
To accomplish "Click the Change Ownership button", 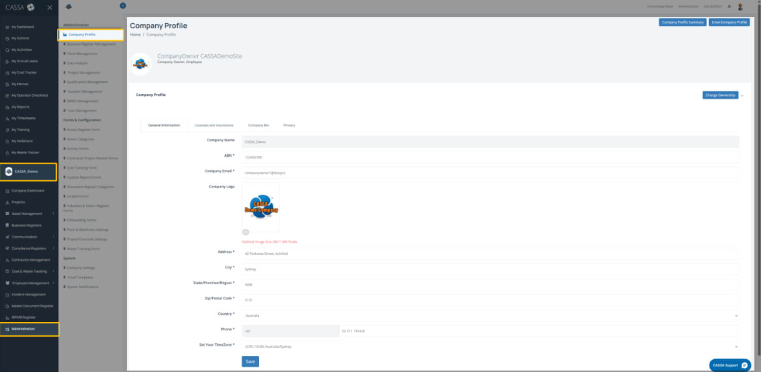I will pyautogui.click(x=720, y=95).
